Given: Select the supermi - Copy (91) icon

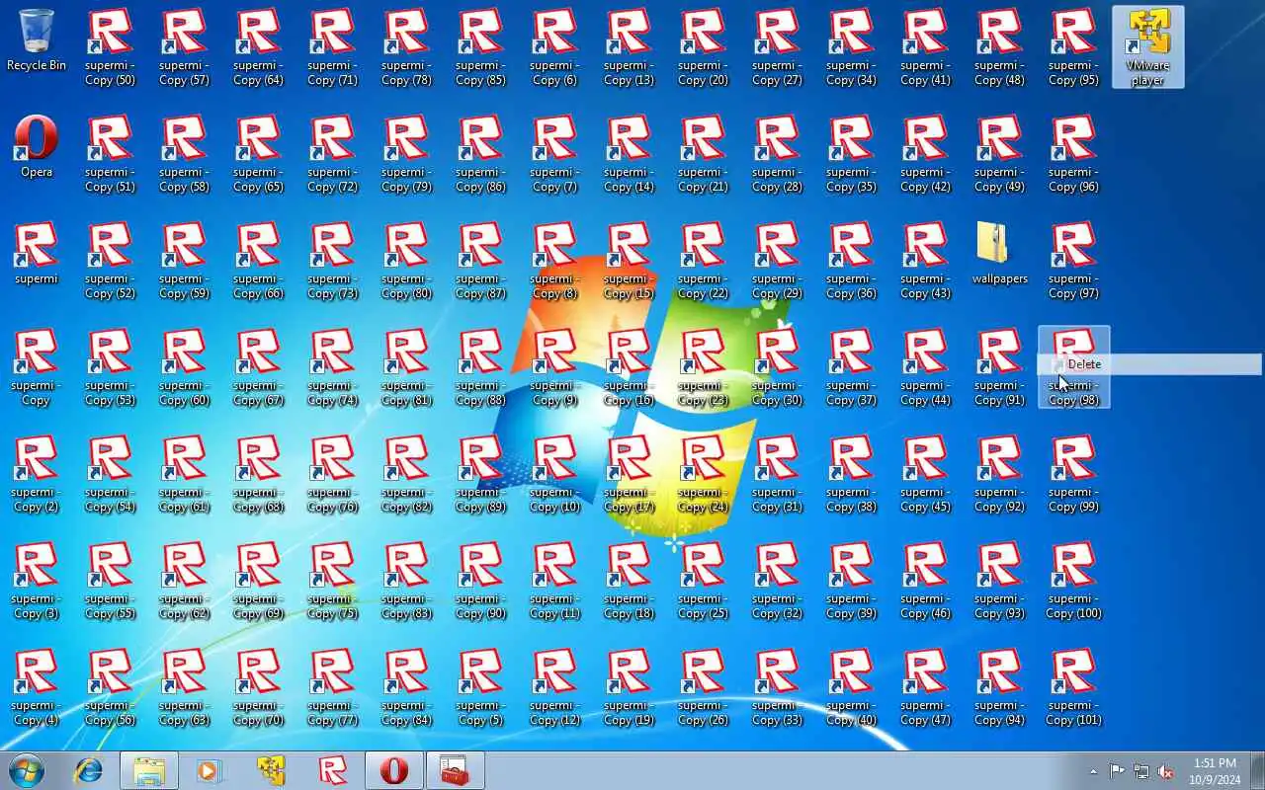Looking at the screenshot, I should [x=999, y=366].
